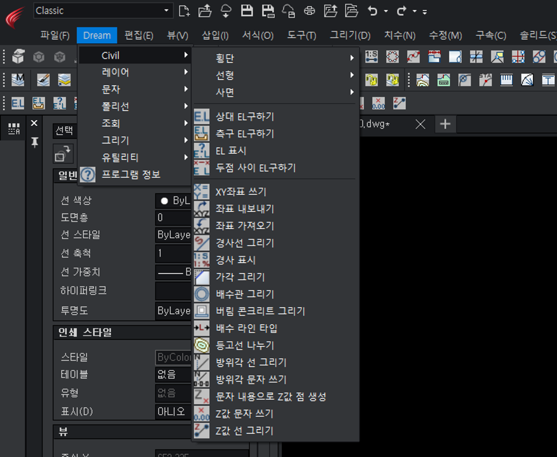This screenshot has height=457, width=557.
Task: Click the 0.00 Z-value text toolbar icon
Action: click(x=379, y=103)
